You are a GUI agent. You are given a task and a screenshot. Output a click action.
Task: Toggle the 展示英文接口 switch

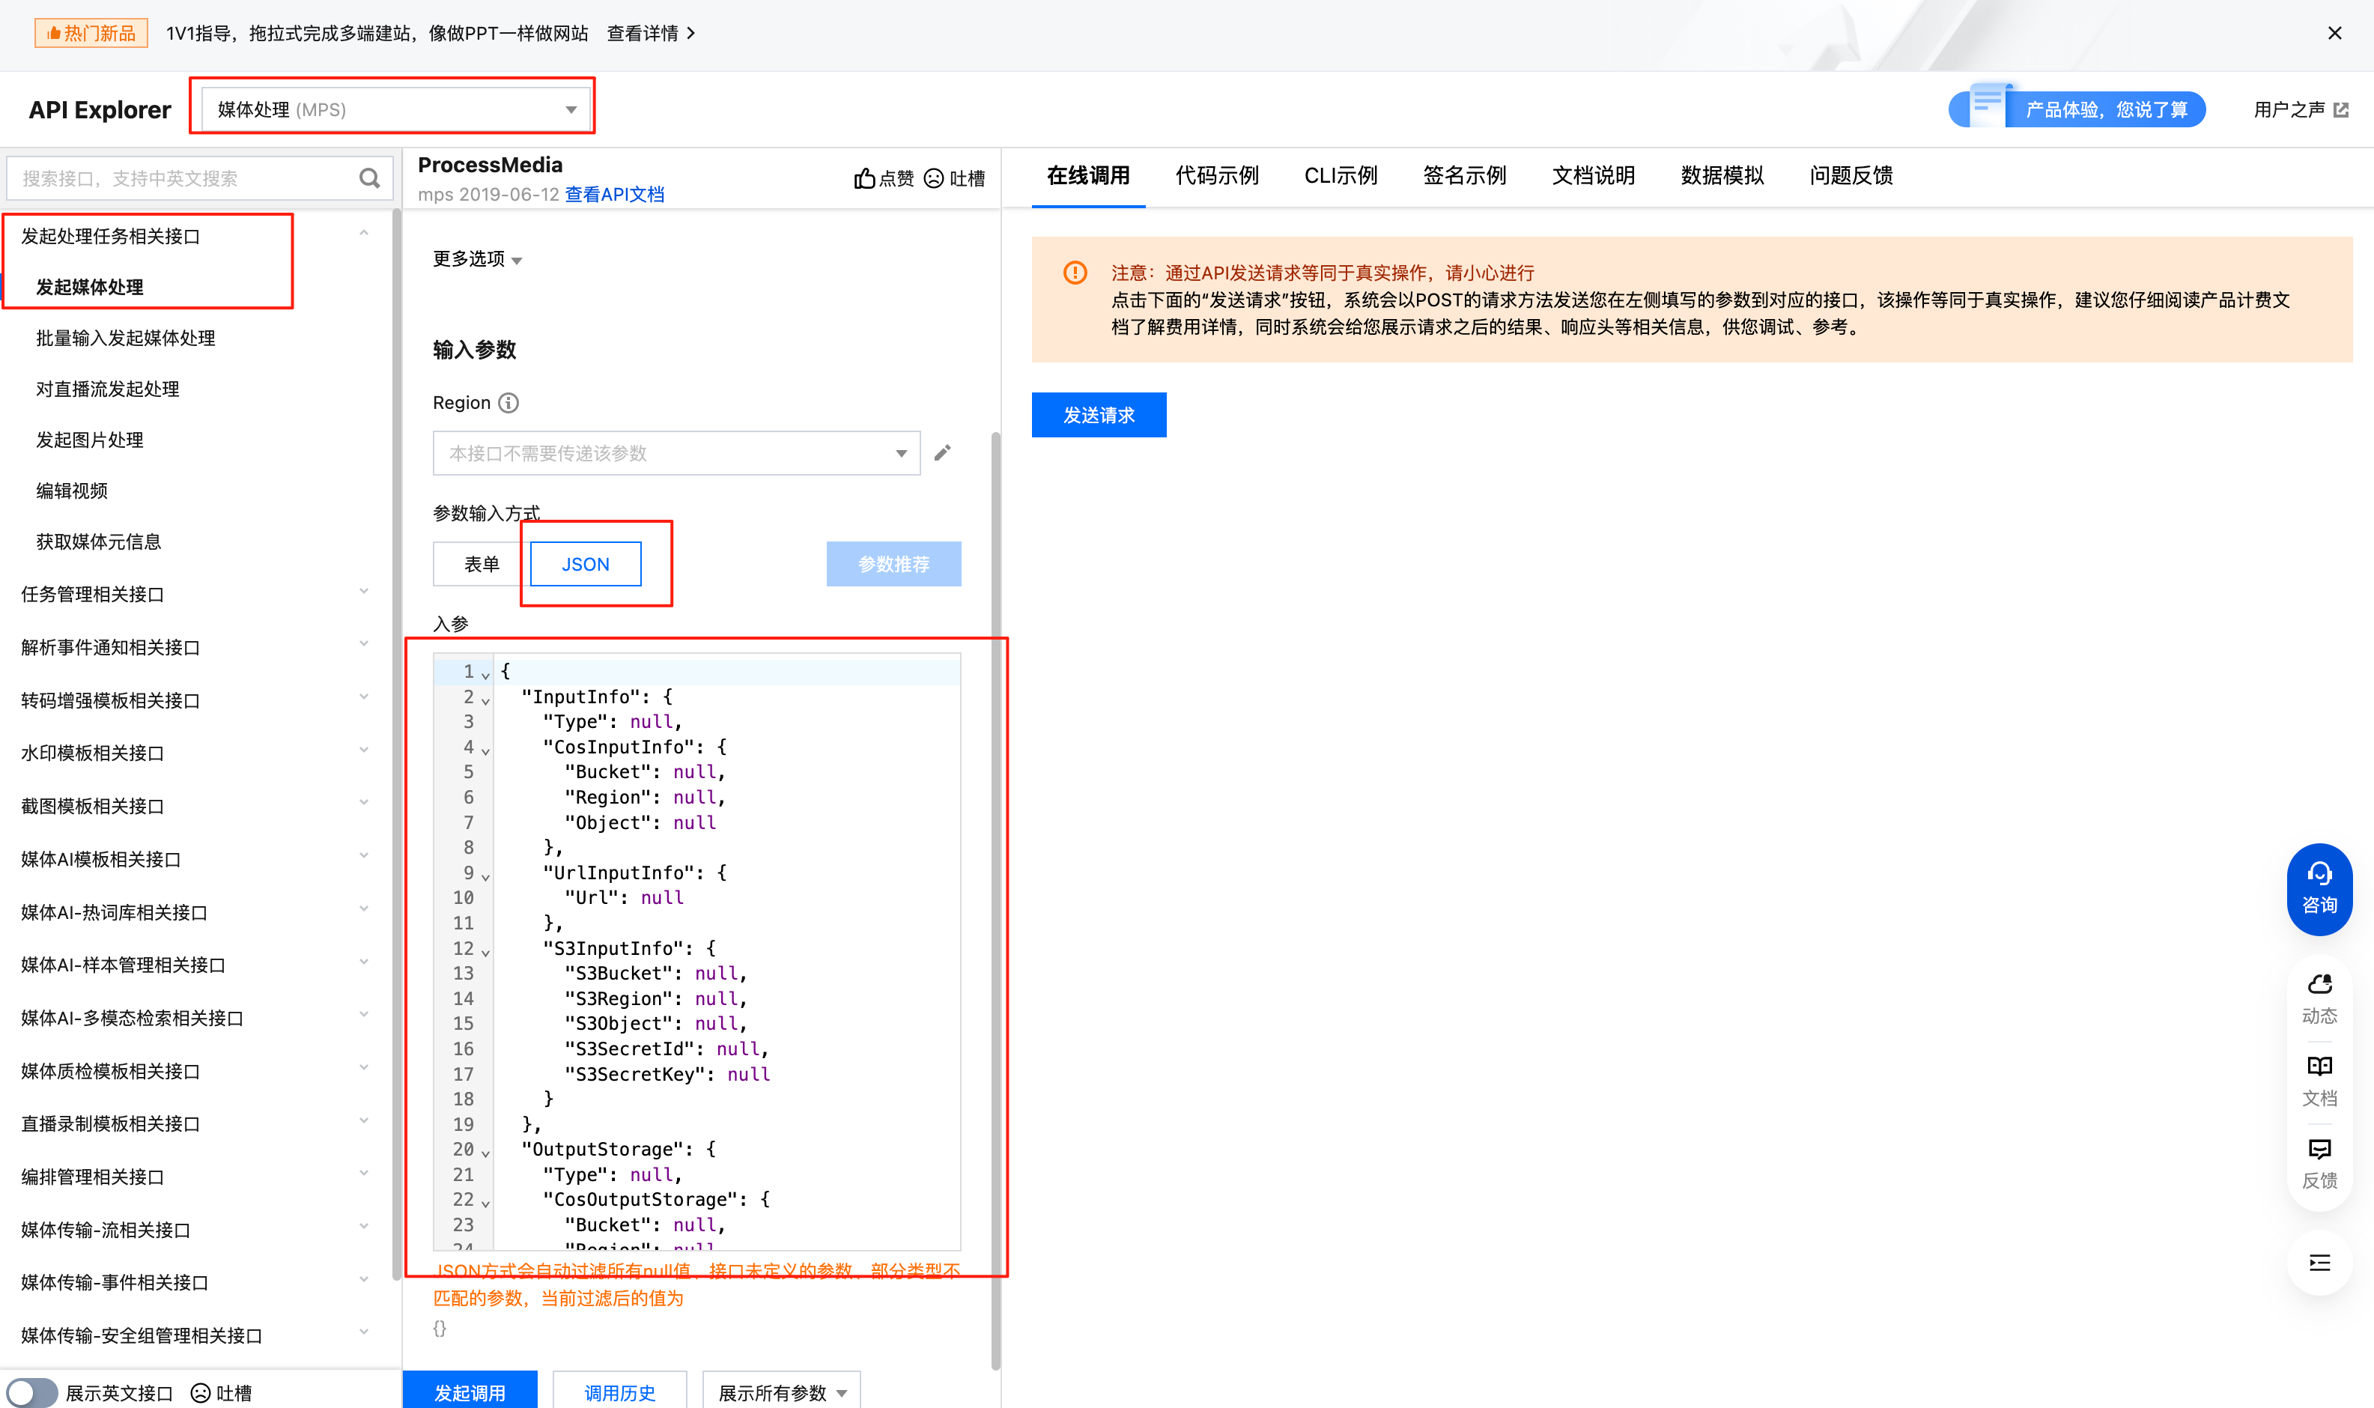[x=32, y=1392]
